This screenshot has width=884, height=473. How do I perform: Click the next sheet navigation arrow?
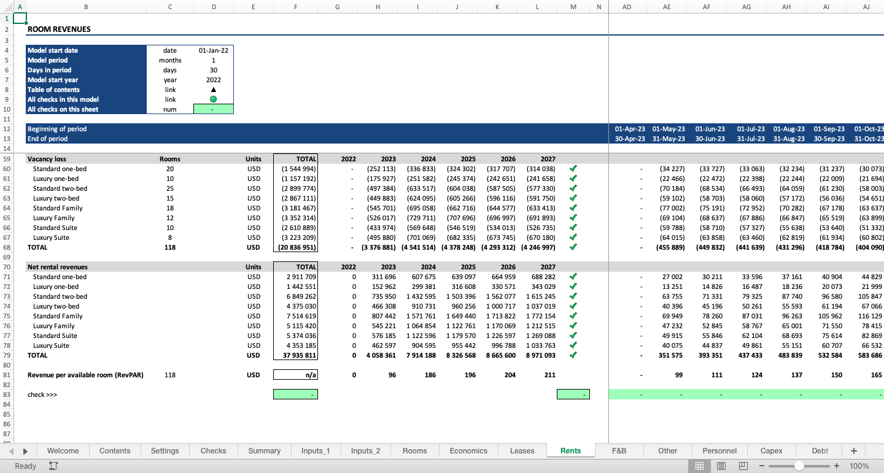(x=25, y=450)
